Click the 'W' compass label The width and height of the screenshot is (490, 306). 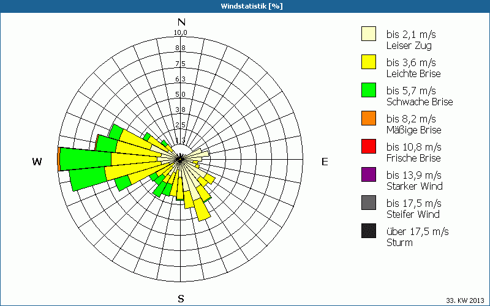tap(37, 162)
